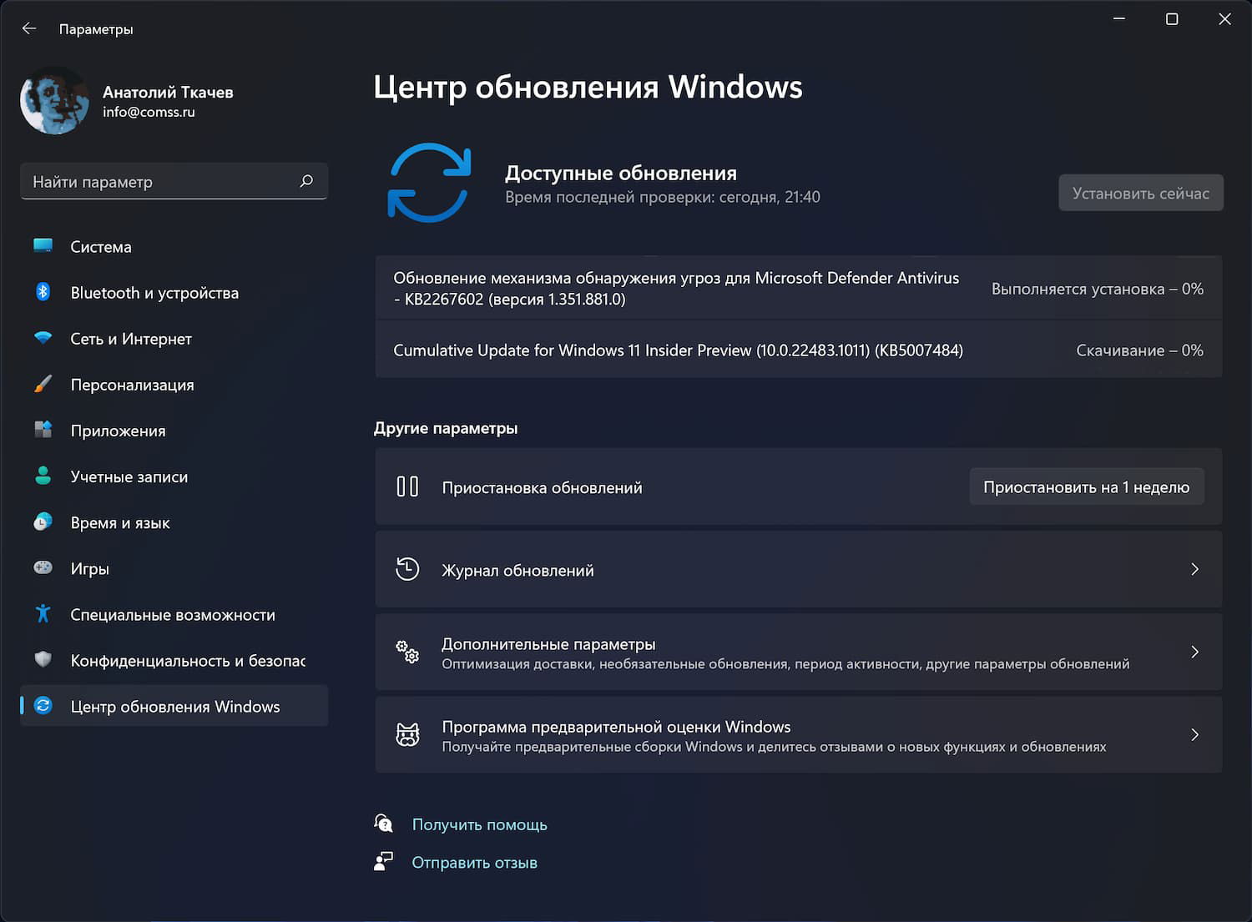Expand the Программа предварительной оценки Windows chevron
The image size is (1252, 922).
click(x=1194, y=735)
